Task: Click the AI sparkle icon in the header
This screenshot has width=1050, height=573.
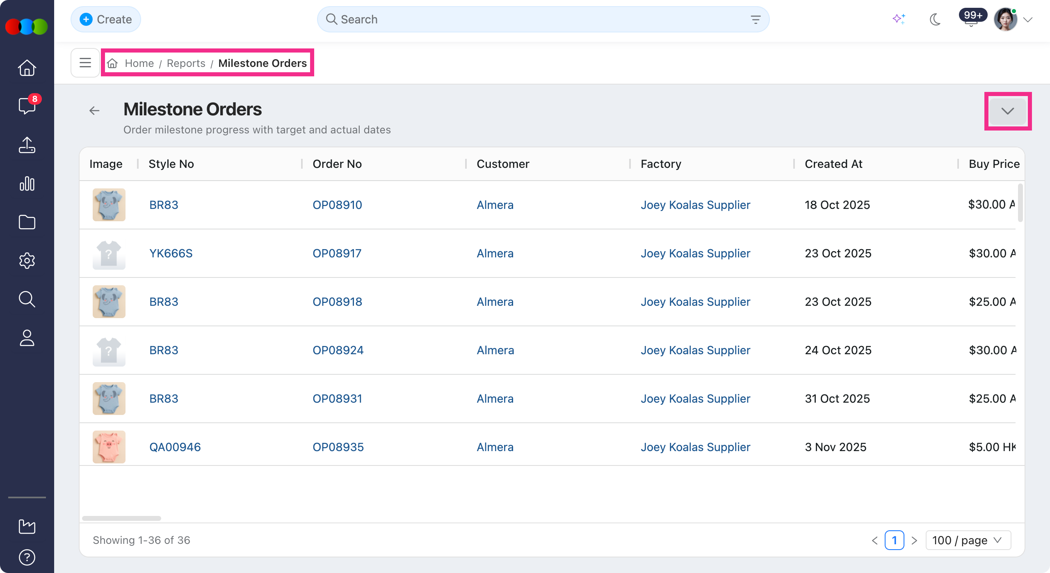Action: point(899,19)
